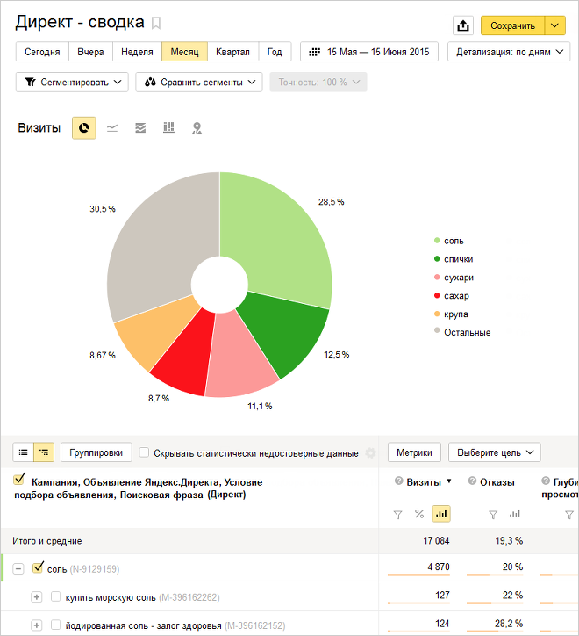The image size is (579, 636).
Task: Switch to the column chart view icon
Action: pyautogui.click(x=168, y=127)
